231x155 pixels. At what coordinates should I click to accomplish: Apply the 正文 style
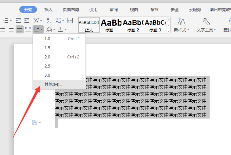pyautogui.click(x=89, y=25)
